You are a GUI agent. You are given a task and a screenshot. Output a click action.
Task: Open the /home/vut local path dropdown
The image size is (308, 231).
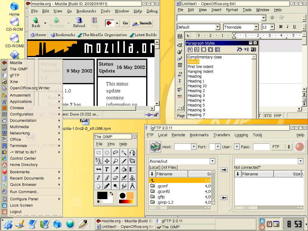click(212, 161)
